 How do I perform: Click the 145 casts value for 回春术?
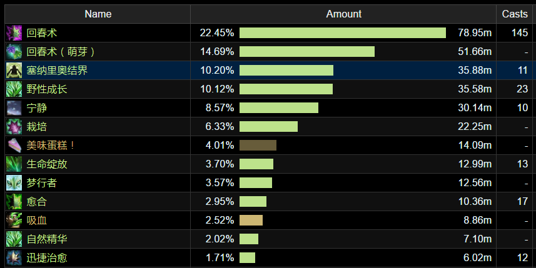pos(519,32)
